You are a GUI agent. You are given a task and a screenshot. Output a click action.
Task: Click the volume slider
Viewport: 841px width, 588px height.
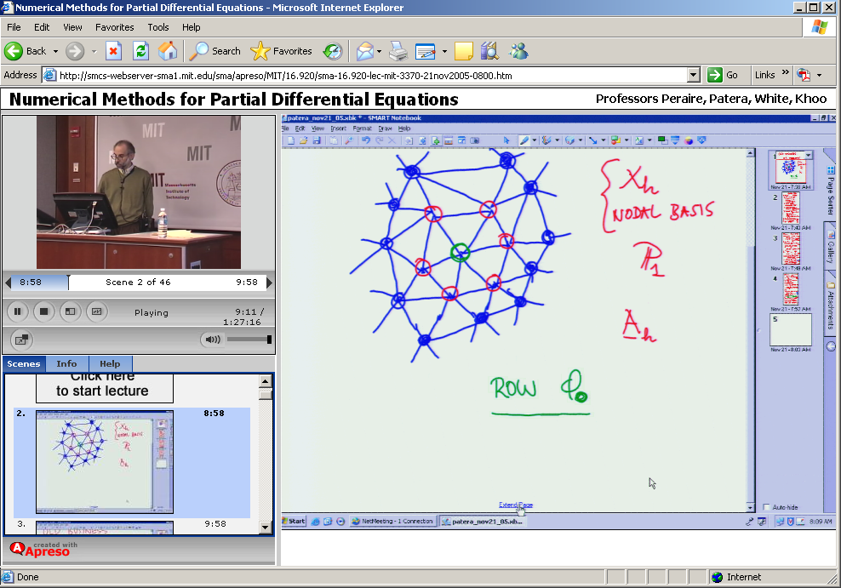point(249,340)
